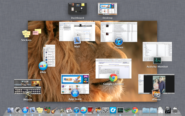
Task: Click the 'iPhoto' label
Action: (x=156, y=99)
